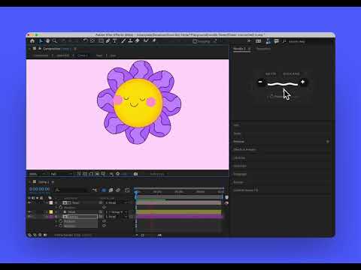
Task: Select the Puppet Pin tool
Action: click(x=154, y=41)
